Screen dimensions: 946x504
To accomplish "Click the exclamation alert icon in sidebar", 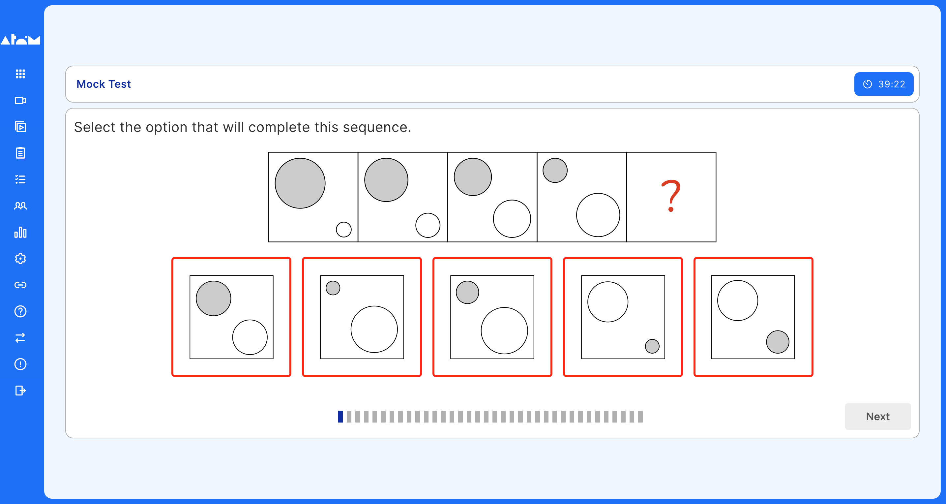I will point(20,364).
